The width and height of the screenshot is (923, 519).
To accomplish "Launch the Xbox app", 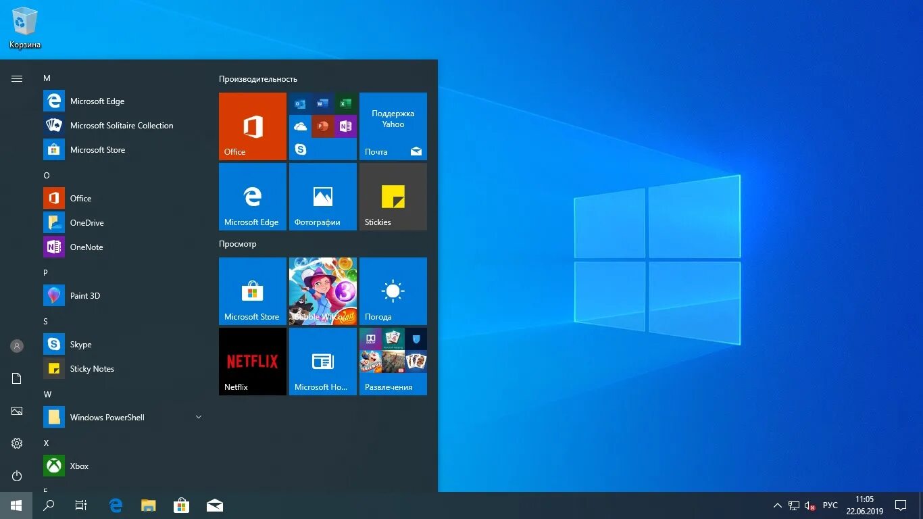I will (x=79, y=466).
